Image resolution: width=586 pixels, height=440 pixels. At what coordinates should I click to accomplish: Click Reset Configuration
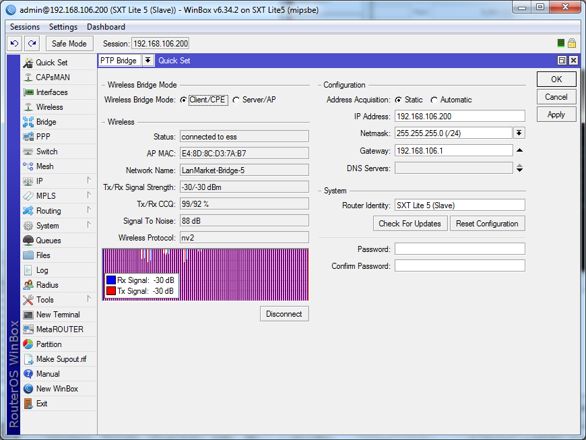[488, 224]
